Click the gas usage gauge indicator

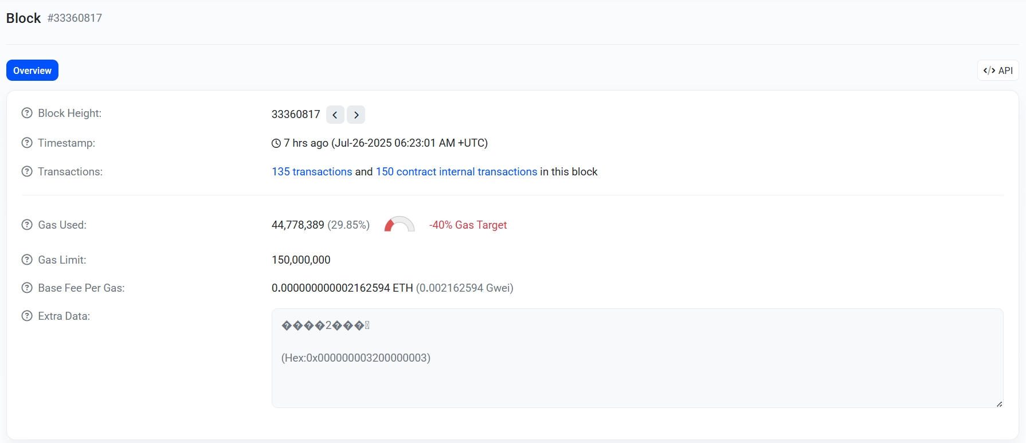pos(399,225)
